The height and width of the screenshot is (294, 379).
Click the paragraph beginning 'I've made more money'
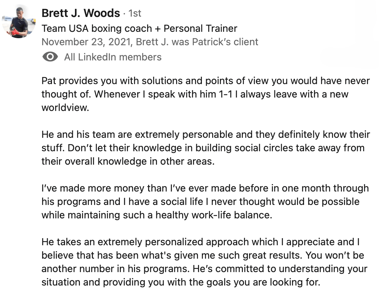click(205, 202)
